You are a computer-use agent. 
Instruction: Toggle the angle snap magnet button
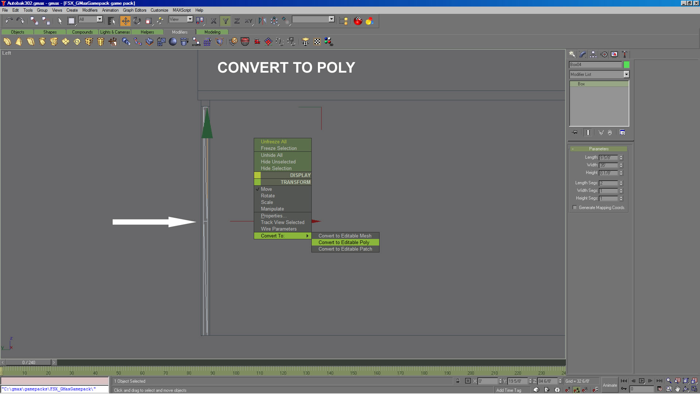click(x=576, y=390)
